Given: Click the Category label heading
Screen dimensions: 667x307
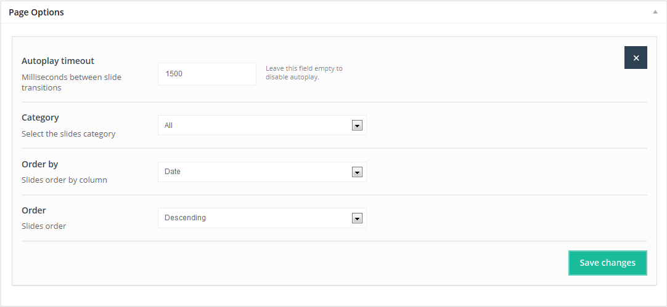Looking at the screenshot, I should point(40,118).
